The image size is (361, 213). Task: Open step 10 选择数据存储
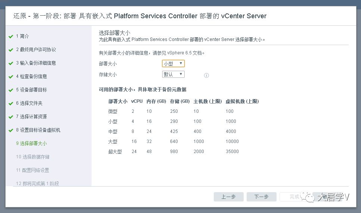point(33,157)
